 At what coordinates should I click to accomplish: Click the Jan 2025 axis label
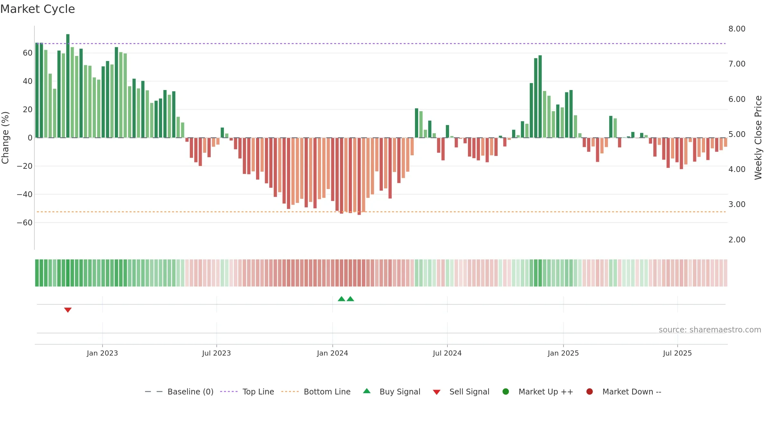click(563, 353)
